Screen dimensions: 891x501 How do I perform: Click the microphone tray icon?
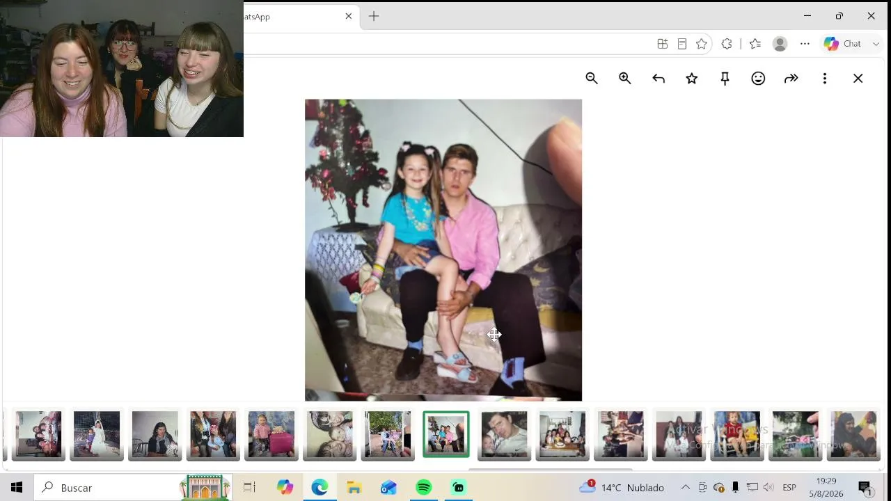pyautogui.click(x=735, y=488)
